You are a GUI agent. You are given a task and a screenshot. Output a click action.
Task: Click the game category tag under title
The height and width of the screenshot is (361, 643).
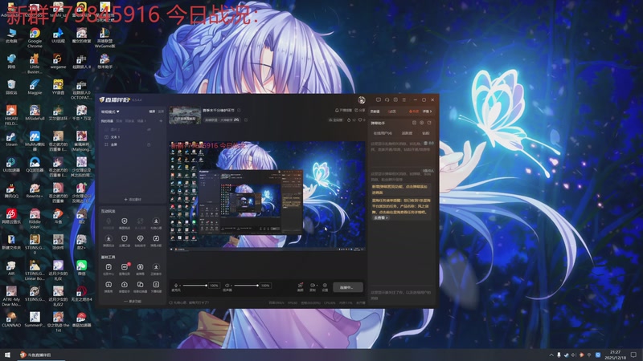pos(222,120)
